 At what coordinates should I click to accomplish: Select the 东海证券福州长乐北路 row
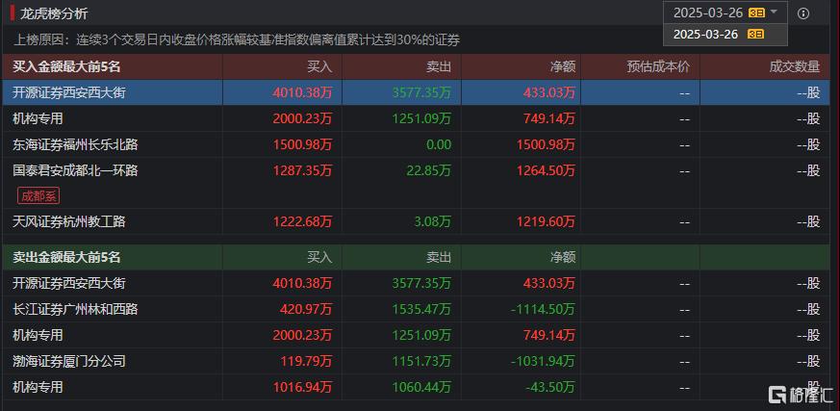tap(416, 144)
